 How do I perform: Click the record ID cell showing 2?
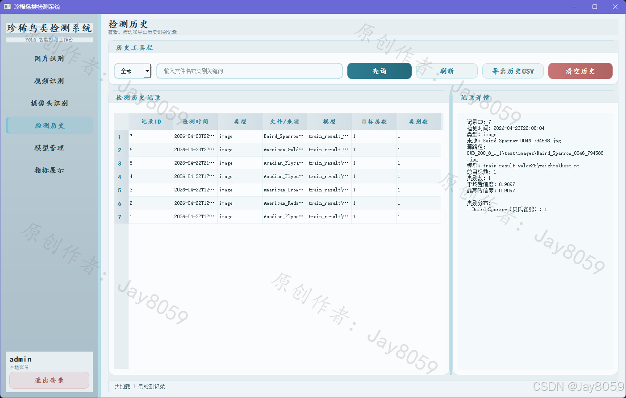[x=151, y=203]
